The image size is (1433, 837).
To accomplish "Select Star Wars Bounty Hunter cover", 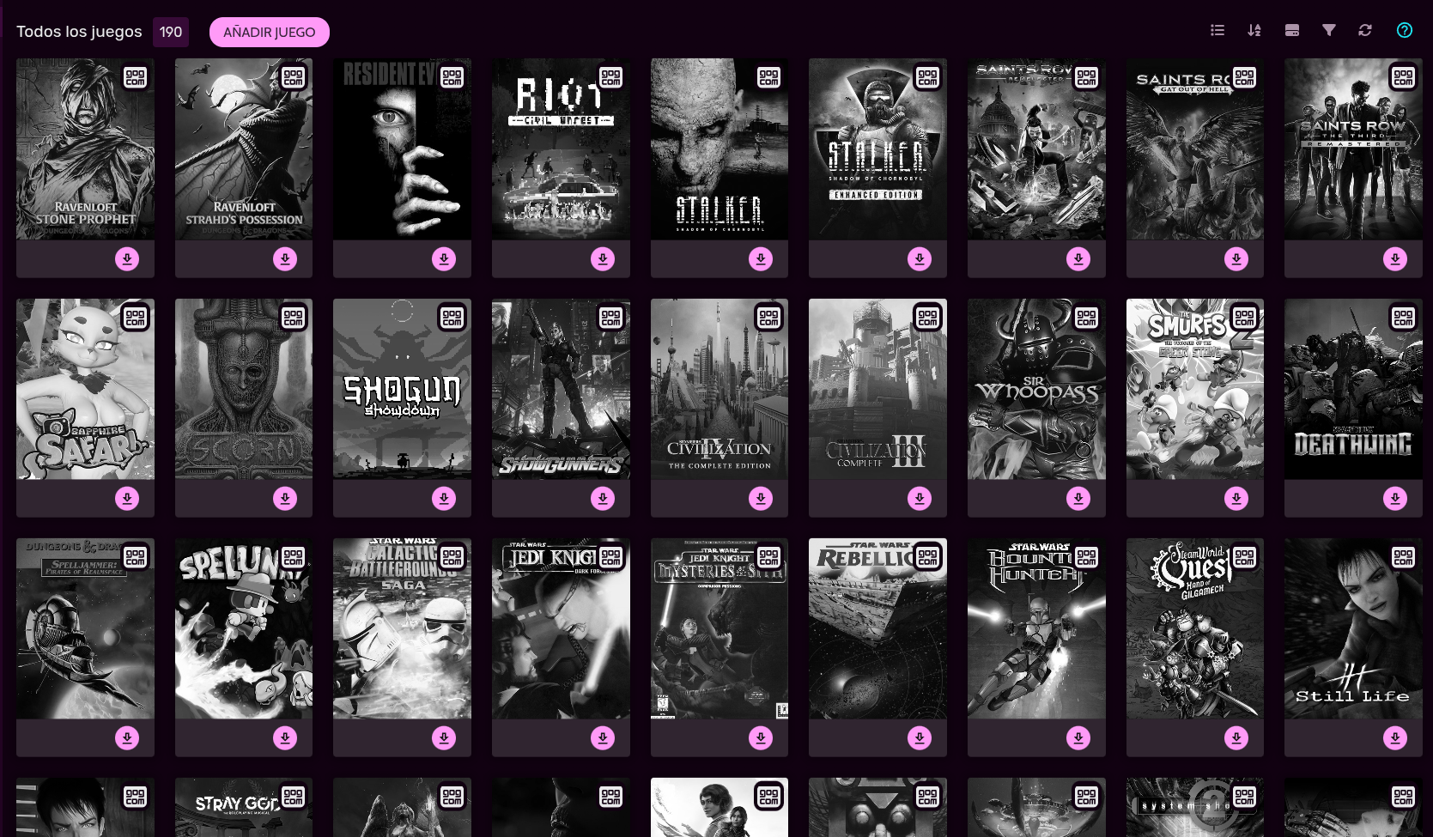I will pyautogui.click(x=1036, y=628).
